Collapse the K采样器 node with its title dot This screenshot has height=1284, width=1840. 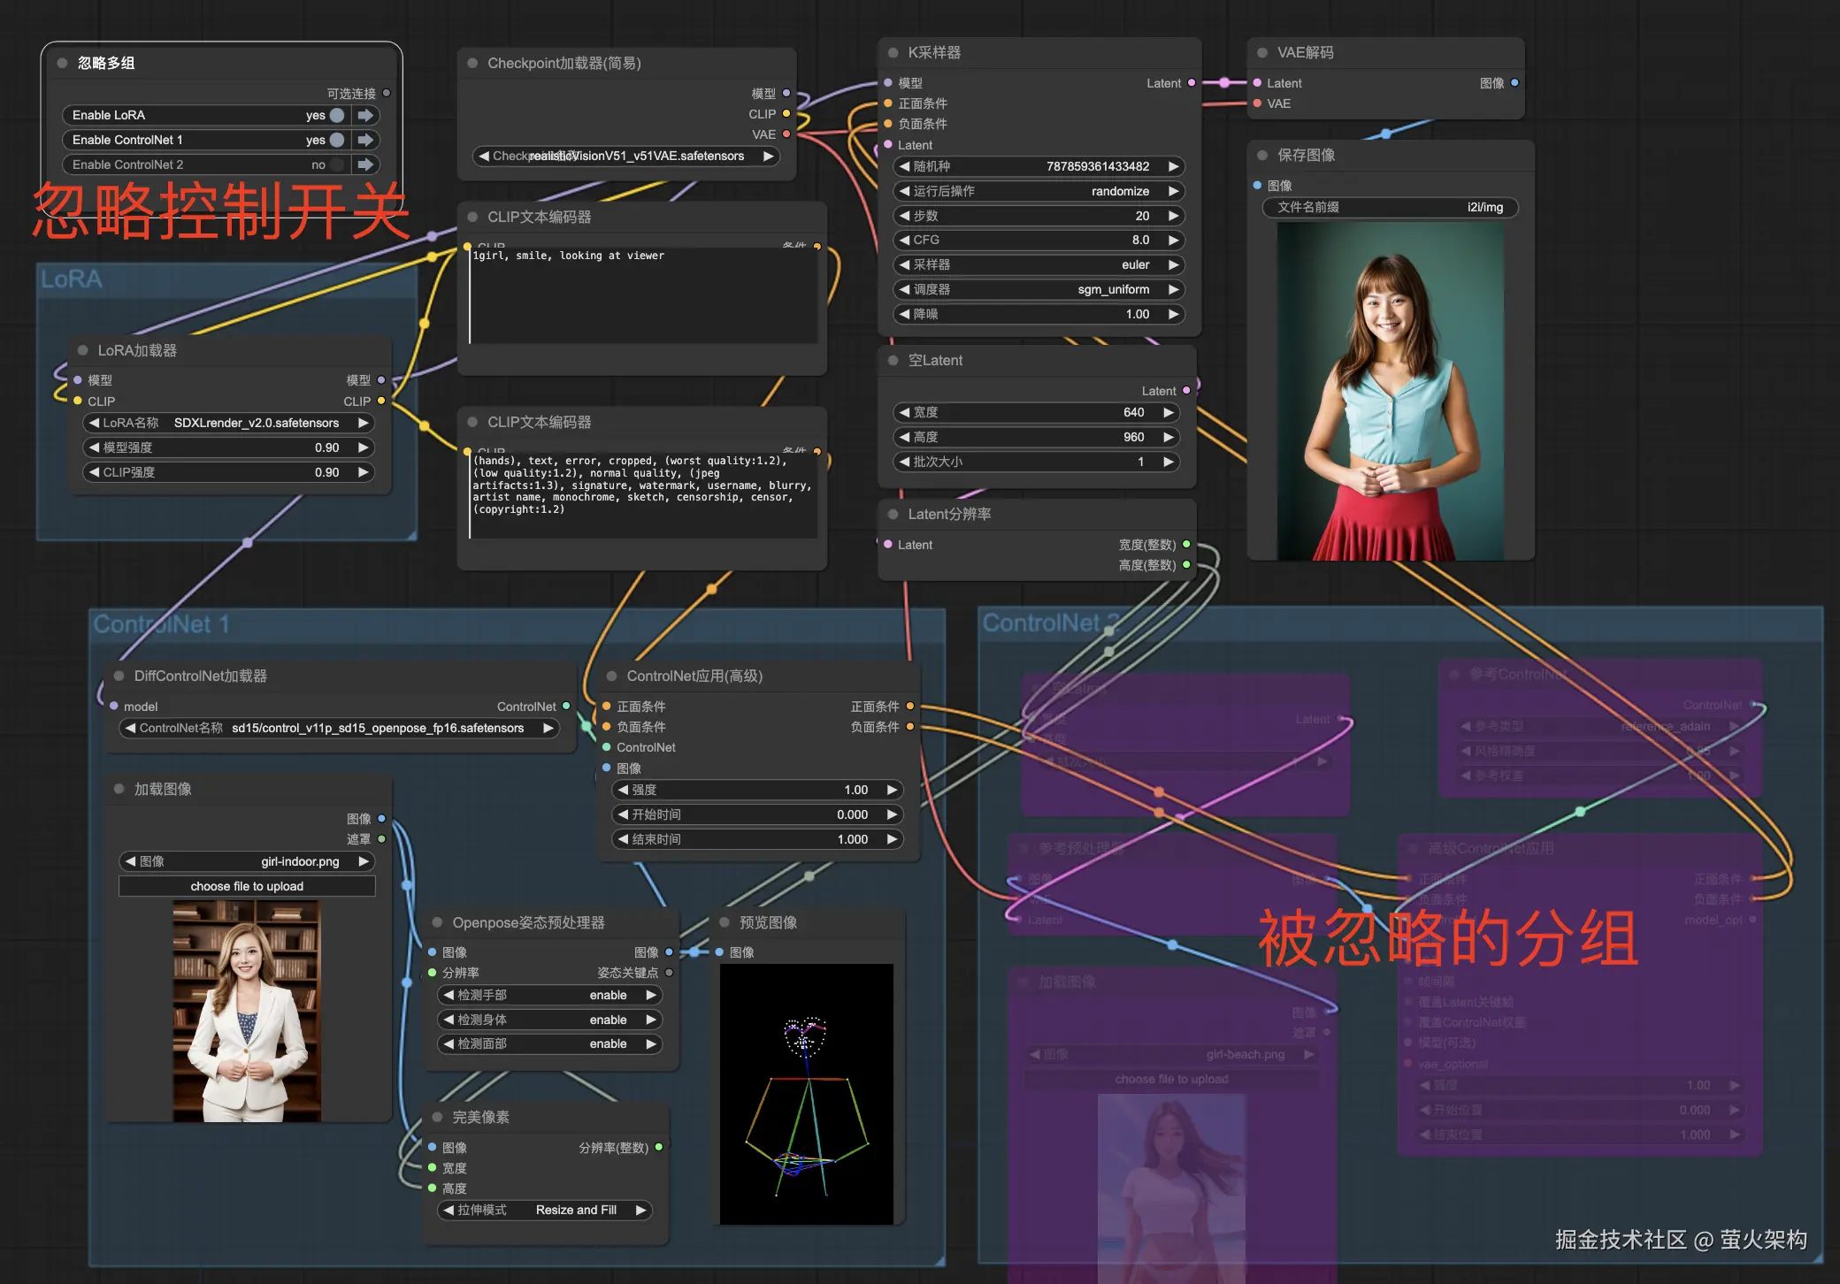[893, 53]
